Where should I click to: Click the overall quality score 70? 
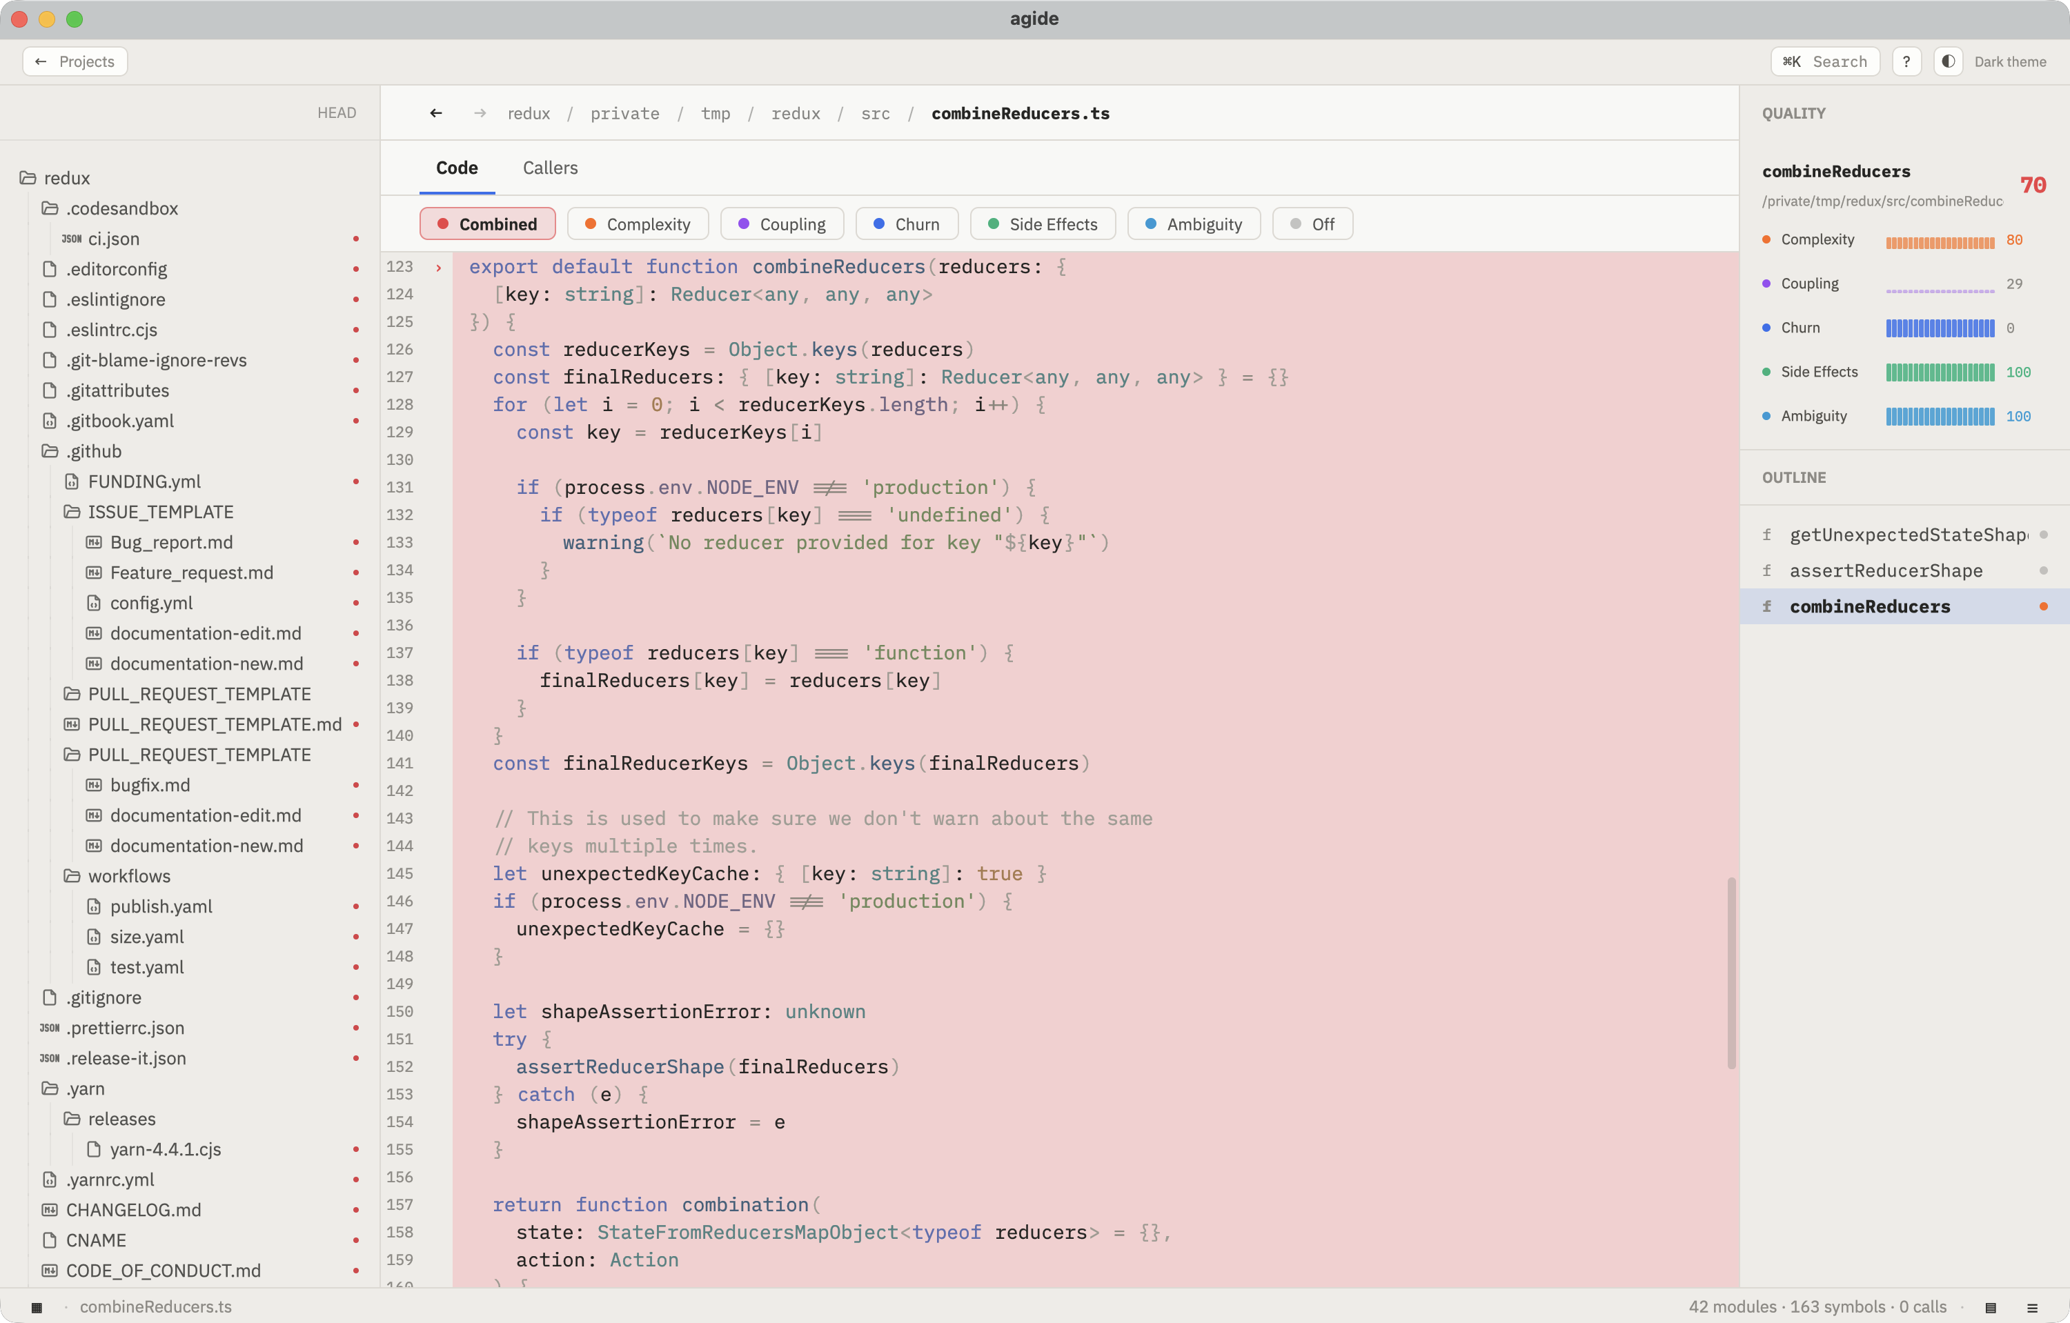pyautogui.click(x=2032, y=185)
